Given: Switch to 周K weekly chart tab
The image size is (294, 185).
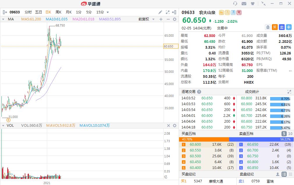Looking at the screenshot, I should click(x=58, y=12).
